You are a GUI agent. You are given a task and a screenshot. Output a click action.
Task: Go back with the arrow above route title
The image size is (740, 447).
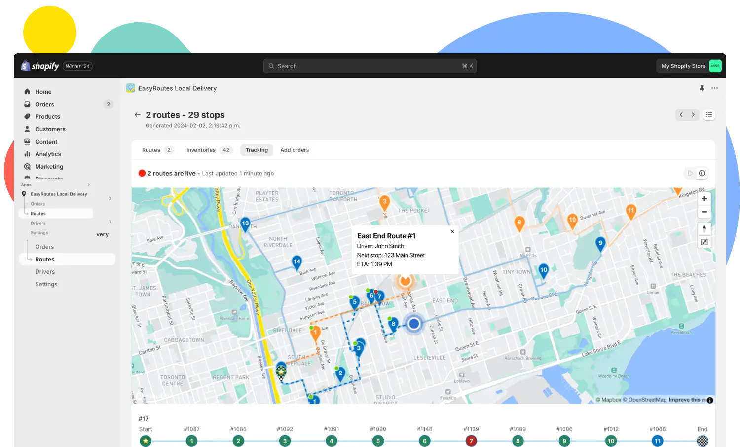[138, 114]
